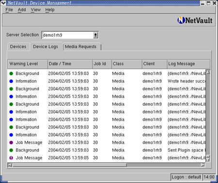Select 'Information' label in Wrote header row

(26, 81)
